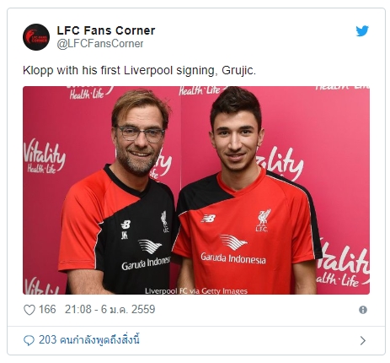The width and height of the screenshot is (390, 363).
Task: Click the speech bubble replies icon
Action: (29, 340)
